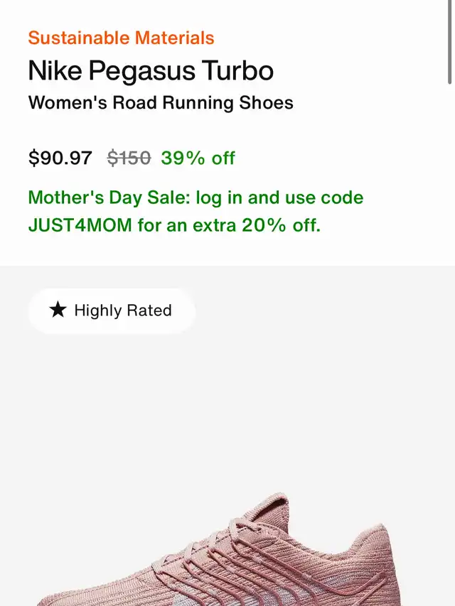This screenshot has height=606, width=455.
Task: Click the green 39% off discount label
Action: click(x=198, y=158)
